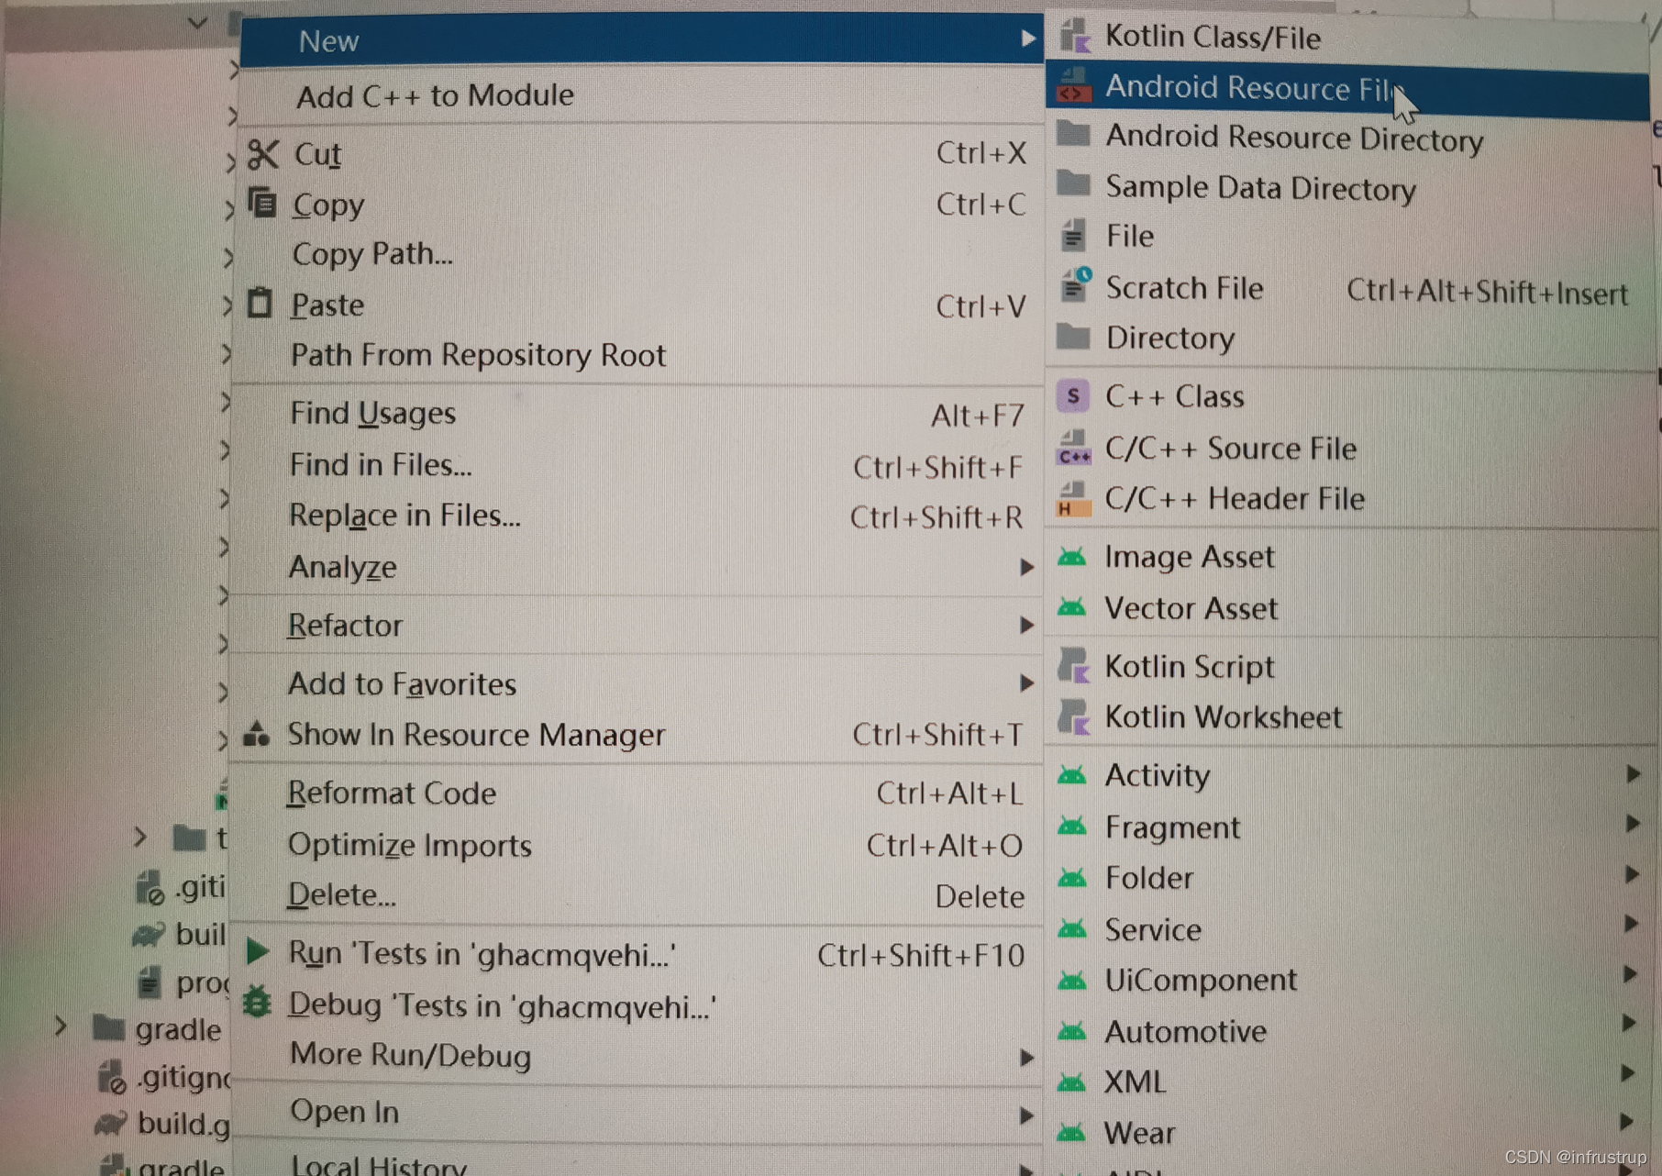Click the Copy icon
Image resolution: width=1662 pixels, height=1176 pixels.
coord(261,202)
